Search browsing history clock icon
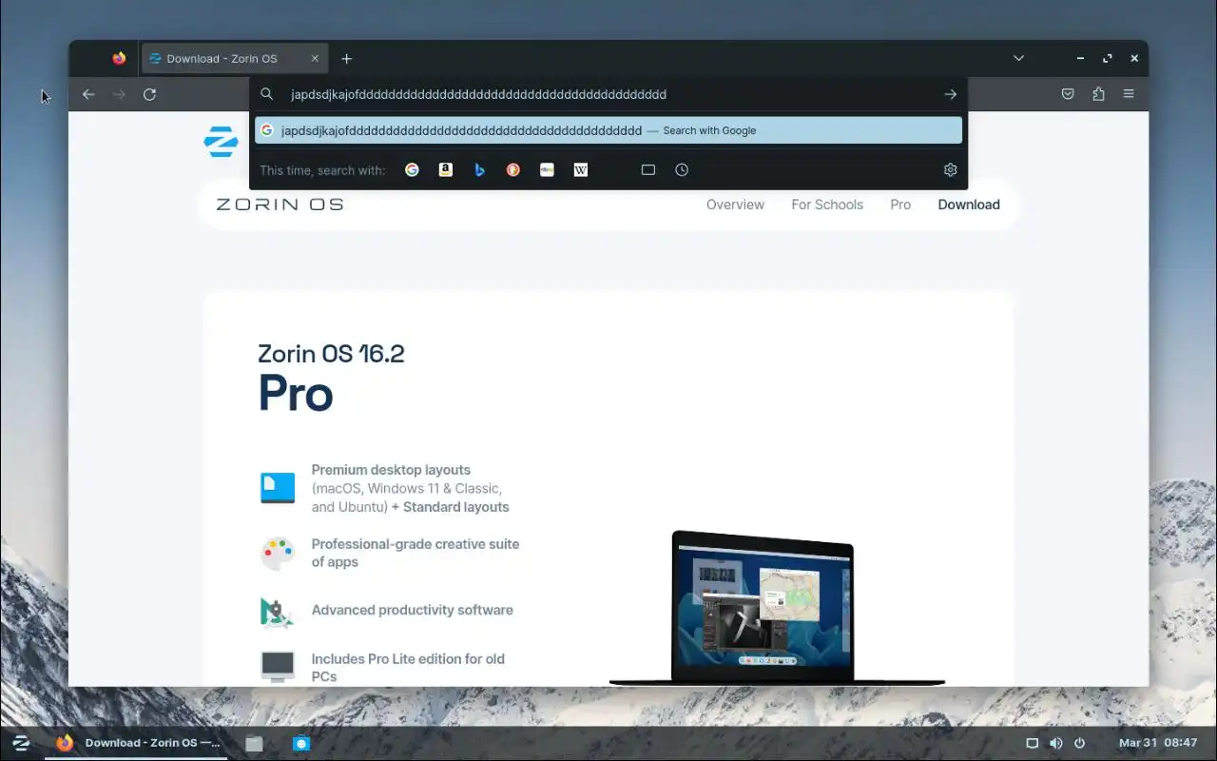1217x761 pixels. point(682,169)
